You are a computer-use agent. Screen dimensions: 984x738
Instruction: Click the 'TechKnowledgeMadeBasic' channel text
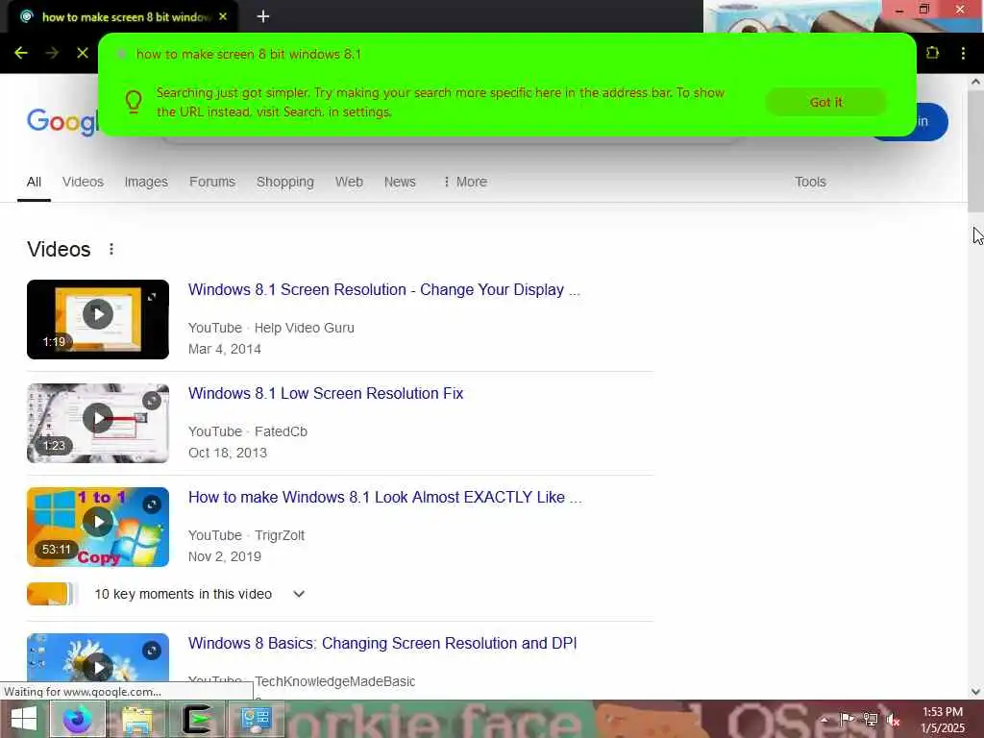(x=335, y=681)
